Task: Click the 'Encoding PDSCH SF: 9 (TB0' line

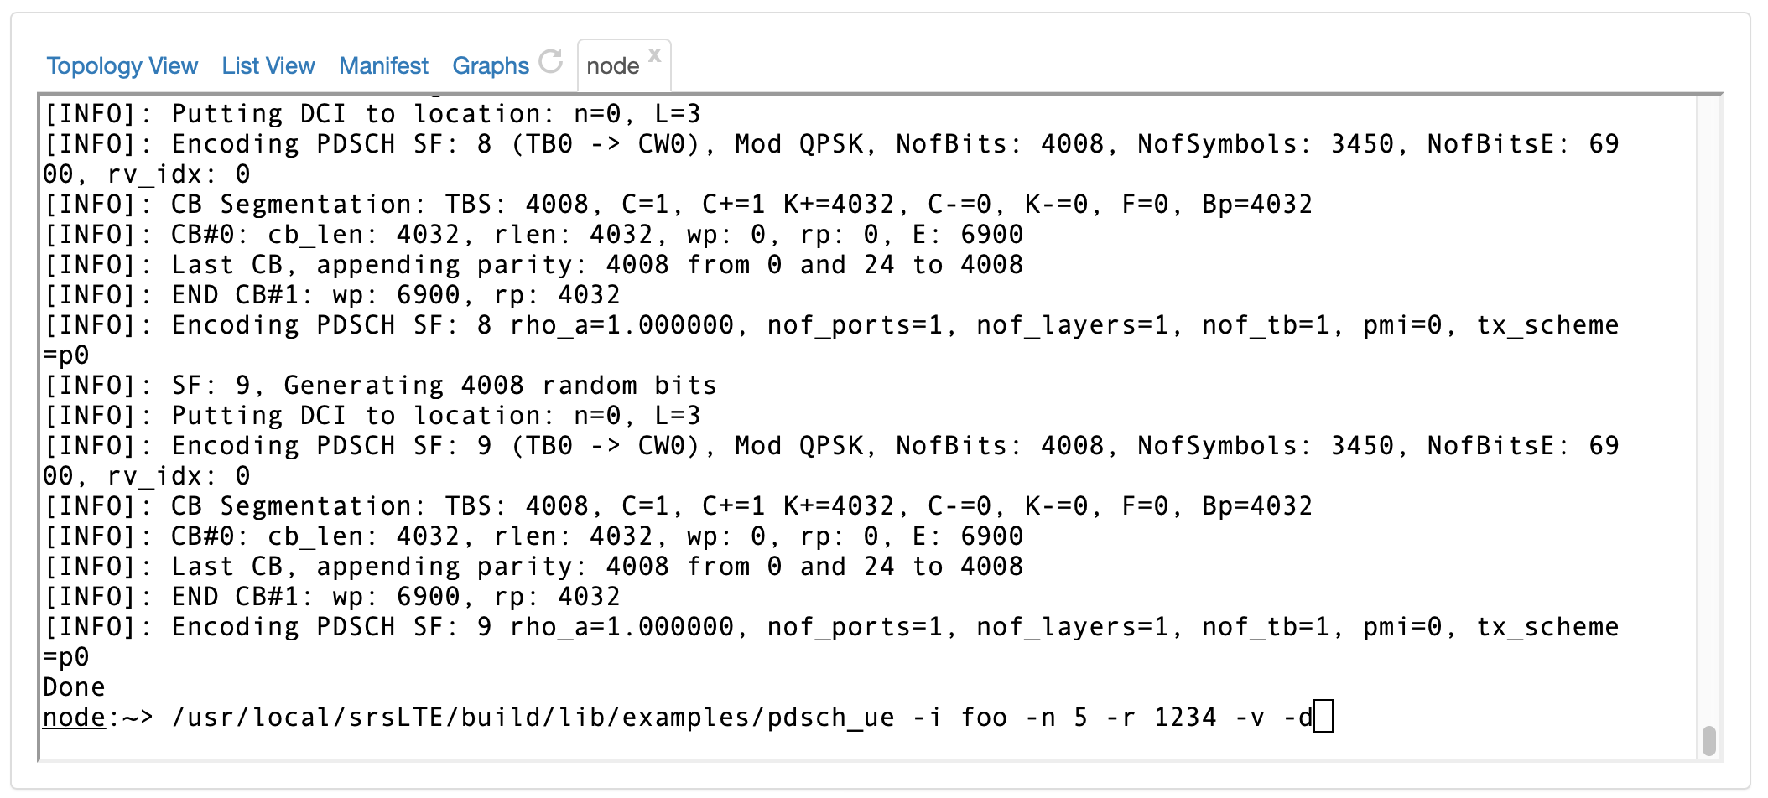Action: (x=831, y=446)
